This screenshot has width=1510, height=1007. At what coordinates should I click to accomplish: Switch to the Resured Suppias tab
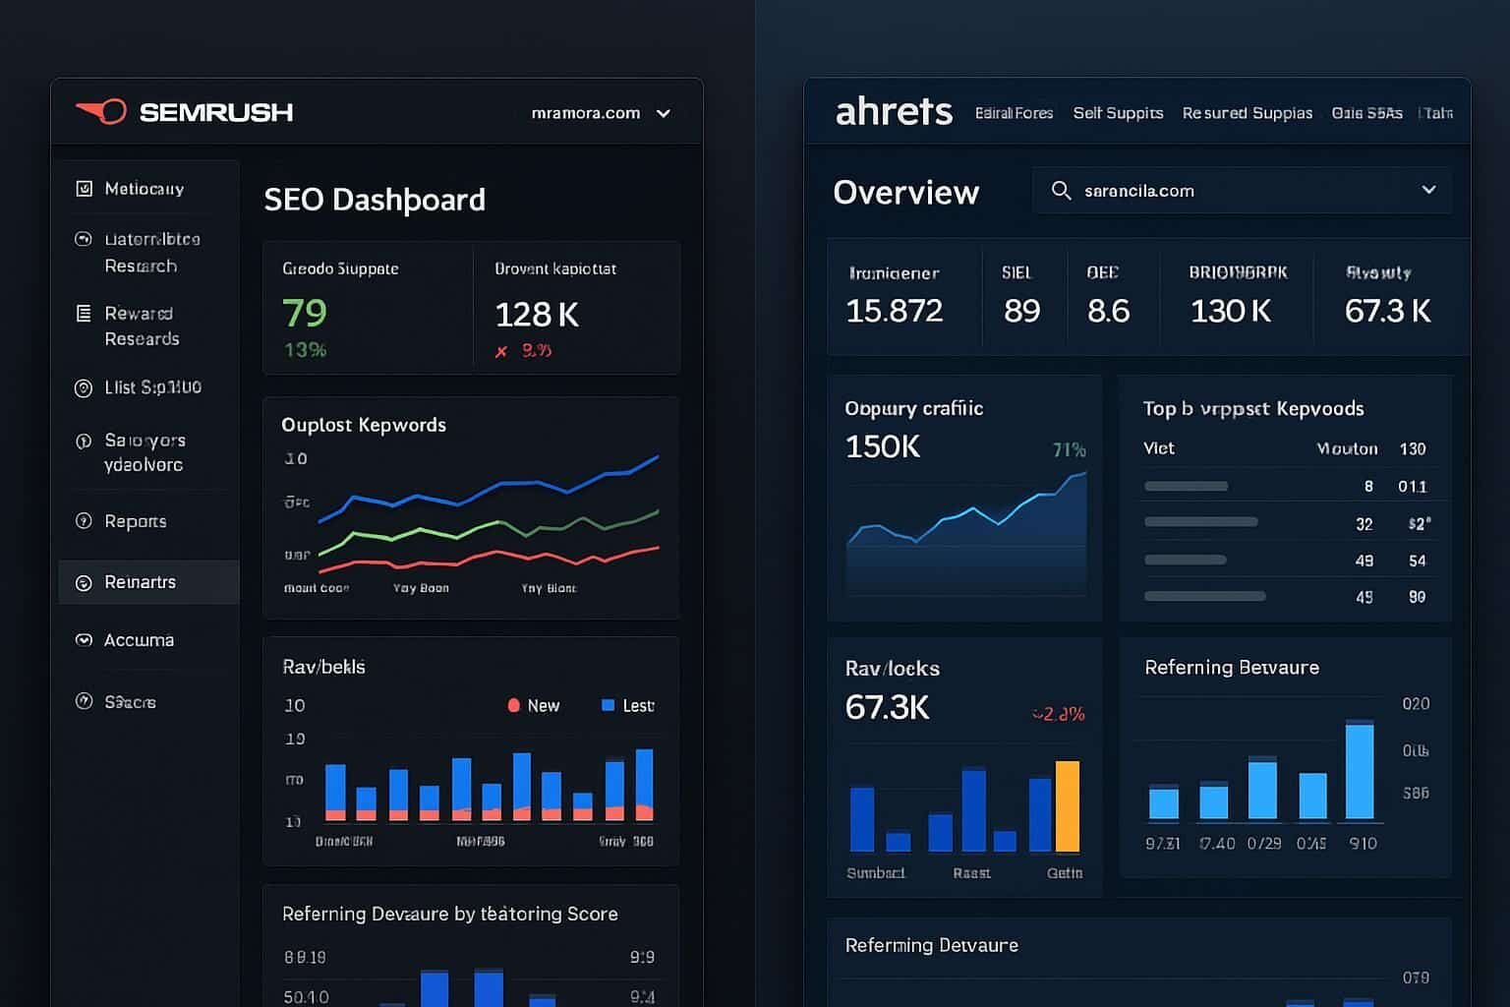tap(1248, 113)
